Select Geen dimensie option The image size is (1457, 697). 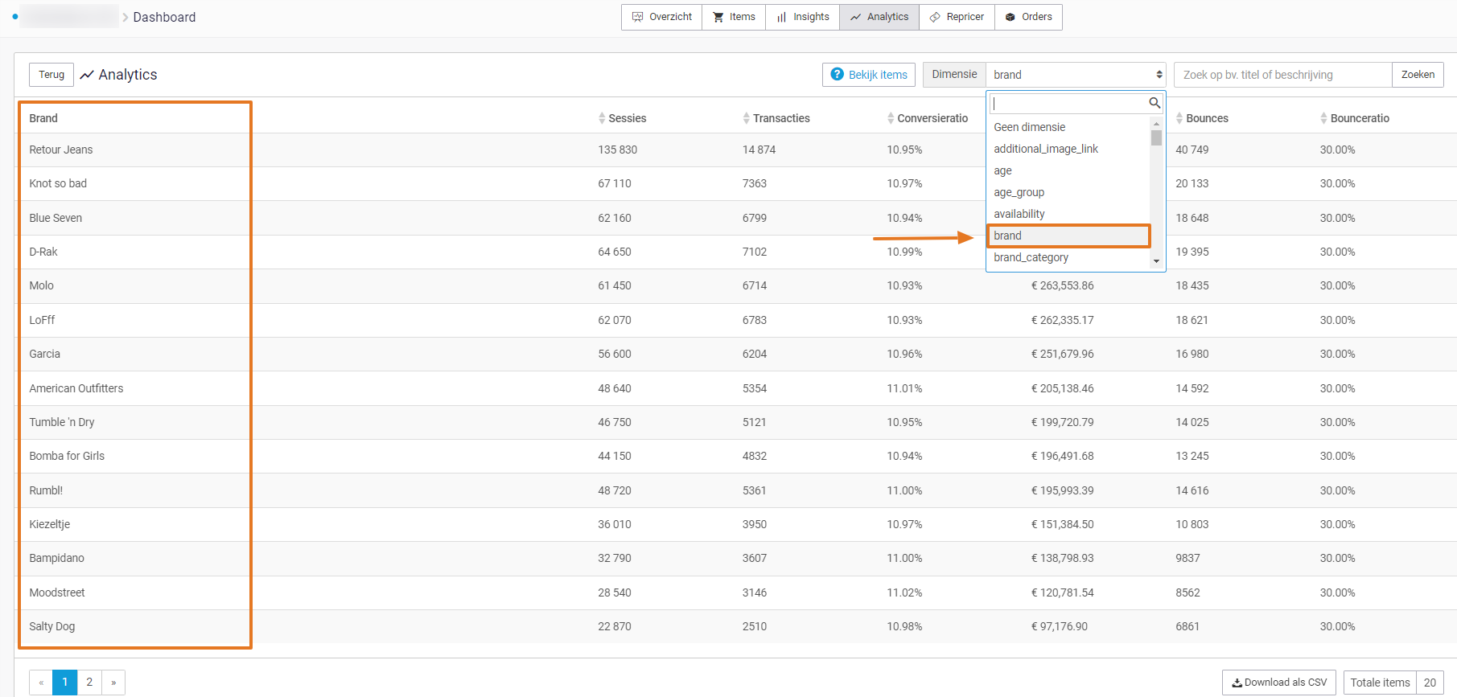tap(1068, 127)
